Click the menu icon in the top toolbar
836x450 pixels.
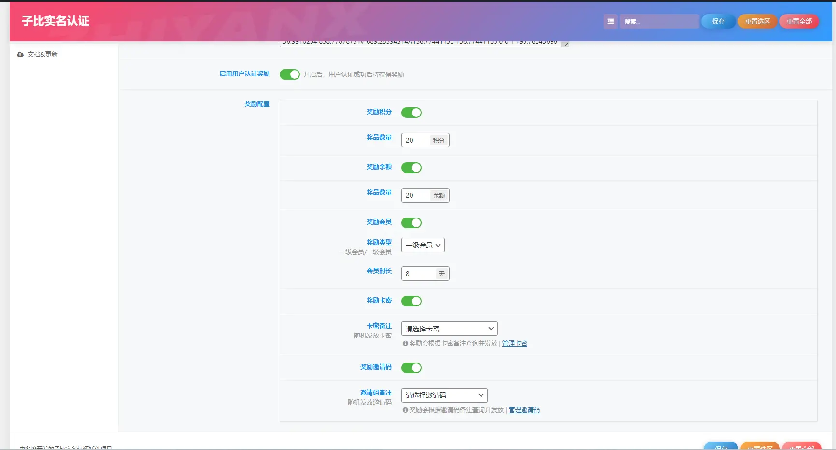click(610, 21)
